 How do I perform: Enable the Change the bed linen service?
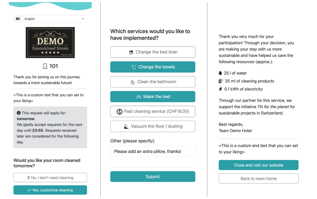(153, 52)
